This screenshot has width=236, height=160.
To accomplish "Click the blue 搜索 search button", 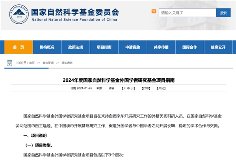I will pos(223,13).
